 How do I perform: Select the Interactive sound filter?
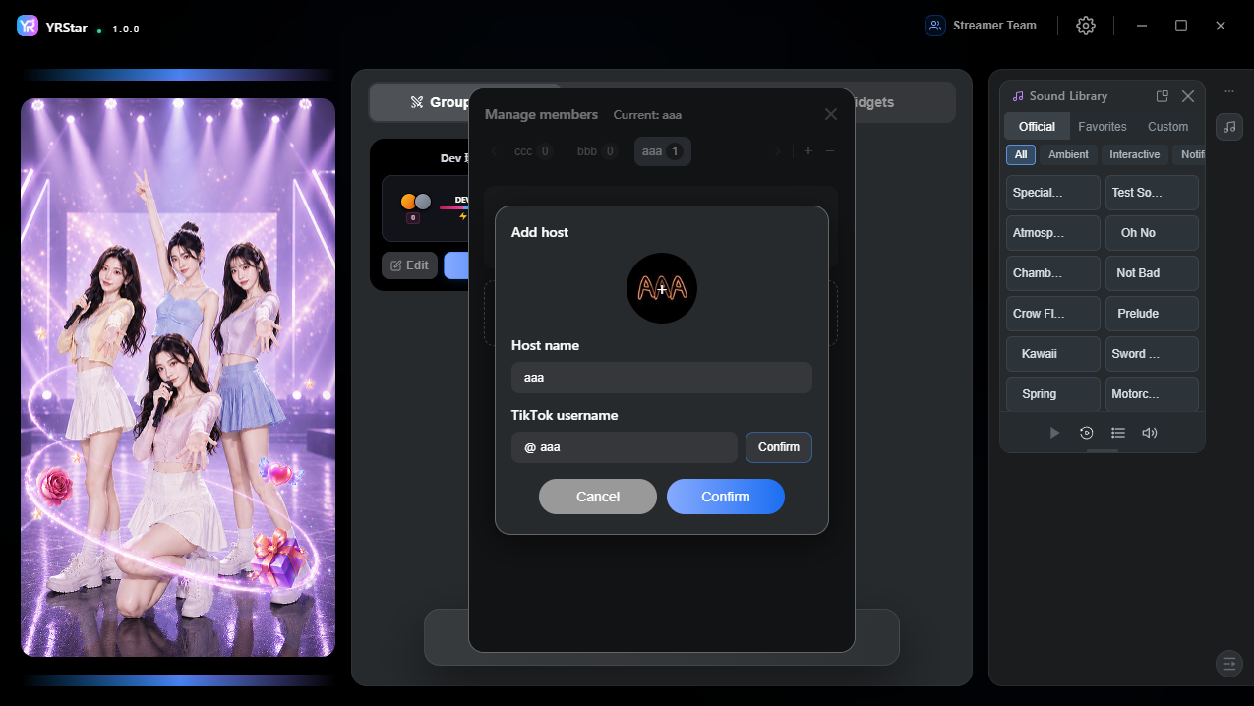coord(1135,154)
